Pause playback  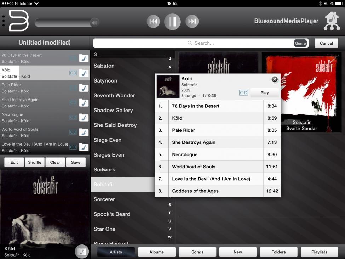tap(172, 22)
